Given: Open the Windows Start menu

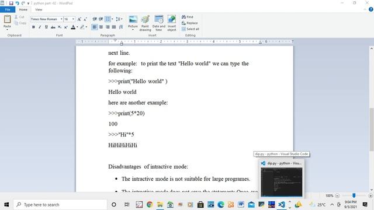Looking at the screenshot, I should point(6,205).
